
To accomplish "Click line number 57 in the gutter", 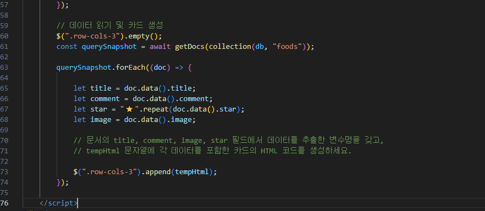I will point(4,4).
